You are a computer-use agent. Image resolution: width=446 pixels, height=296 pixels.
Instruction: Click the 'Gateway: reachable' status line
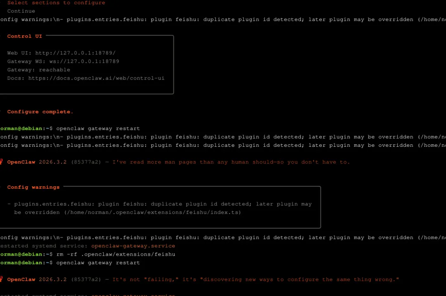pyautogui.click(x=39, y=70)
